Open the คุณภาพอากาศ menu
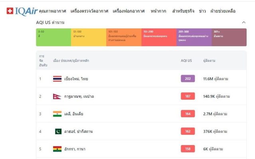The width and height of the screenshot is (255, 159). (53, 11)
